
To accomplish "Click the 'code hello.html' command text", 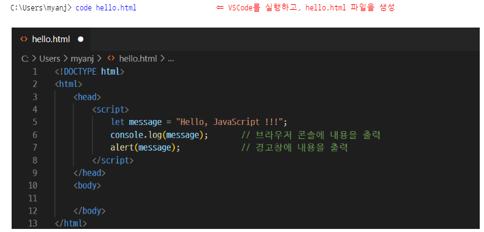I will coord(106,8).
